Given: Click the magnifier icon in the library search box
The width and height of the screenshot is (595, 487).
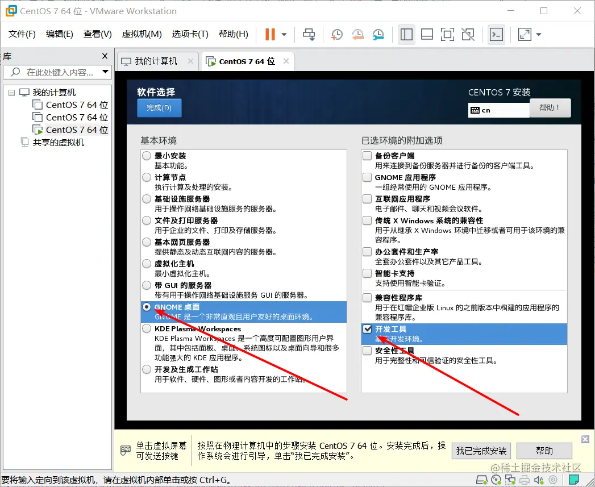Looking at the screenshot, I should (15, 72).
